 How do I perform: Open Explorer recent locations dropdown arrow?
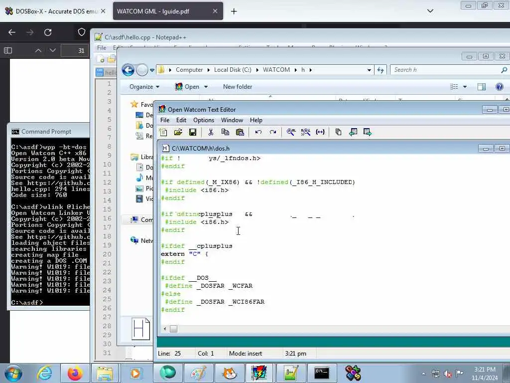click(152, 70)
